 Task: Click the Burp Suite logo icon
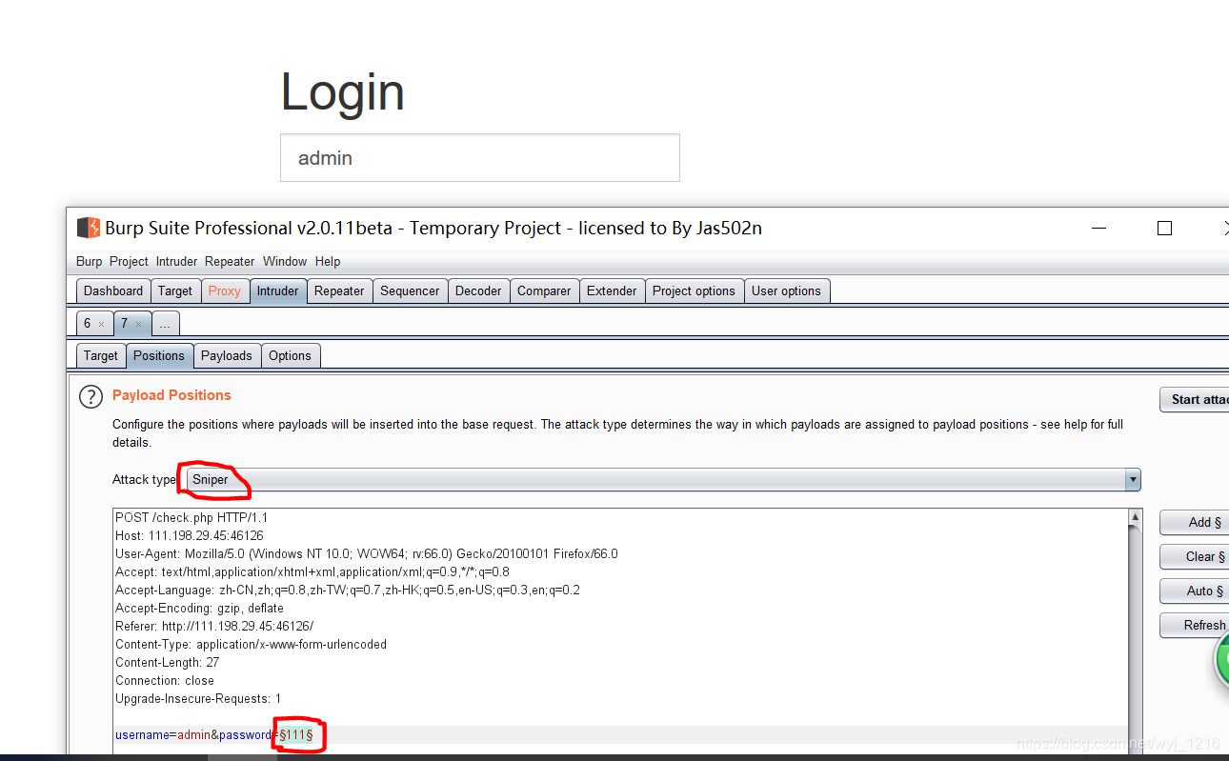pos(89,228)
